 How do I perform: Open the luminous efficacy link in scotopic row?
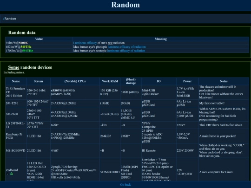pyautogui.click(x=126, y=51)
